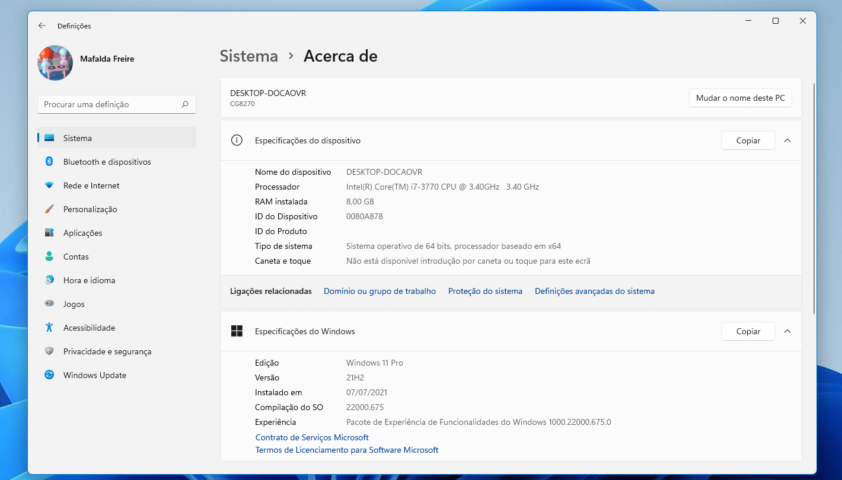Click Contas person icon

tap(50, 257)
